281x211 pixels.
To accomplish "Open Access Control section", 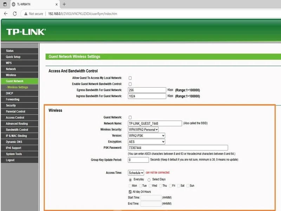I will 20,117.
